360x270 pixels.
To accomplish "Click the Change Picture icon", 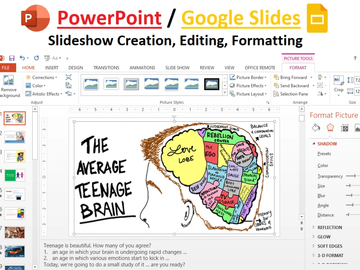I will click(x=69, y=86).
